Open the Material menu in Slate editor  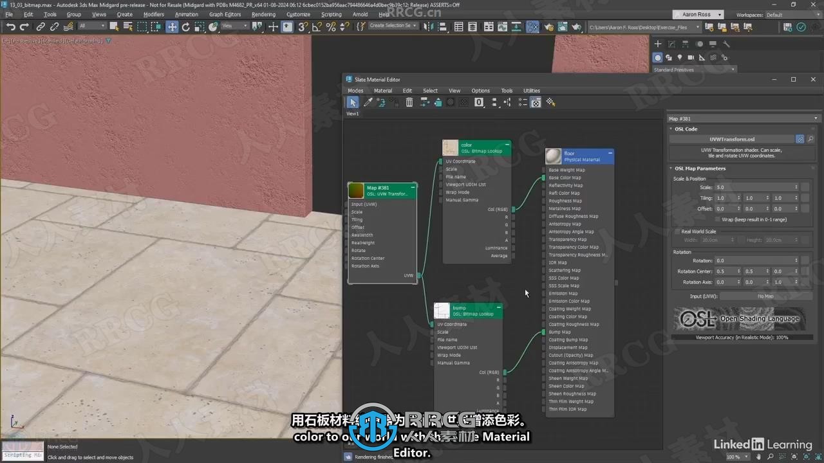pos(383,91)
